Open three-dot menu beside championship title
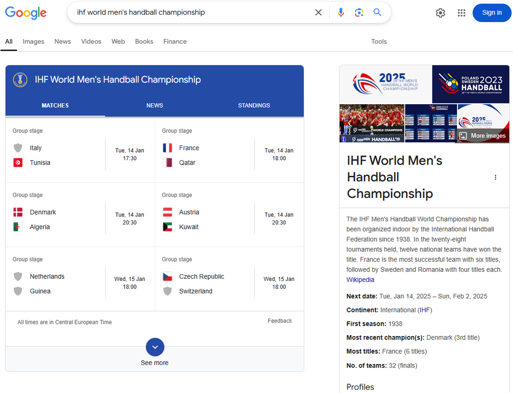513x393 pixels. (x=495, y=177)
